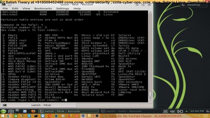
Task: Open the Bookmarks menu
Action: tap(43, 9)
